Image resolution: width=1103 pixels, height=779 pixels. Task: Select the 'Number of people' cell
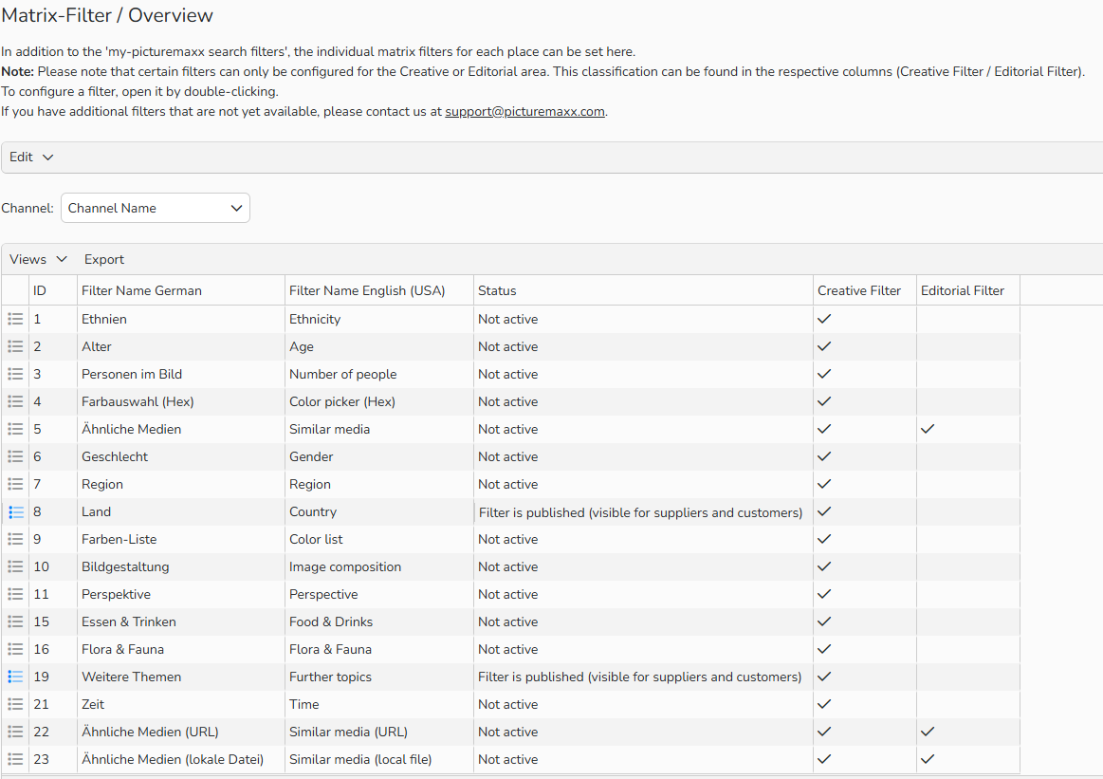tap(379, 374)
